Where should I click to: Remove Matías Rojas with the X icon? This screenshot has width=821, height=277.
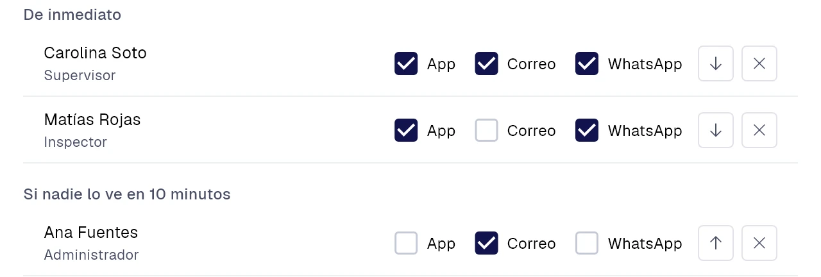tap(759, 130)
